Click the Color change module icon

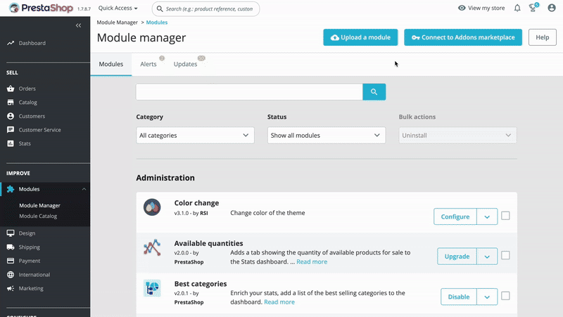coord(152,207)
